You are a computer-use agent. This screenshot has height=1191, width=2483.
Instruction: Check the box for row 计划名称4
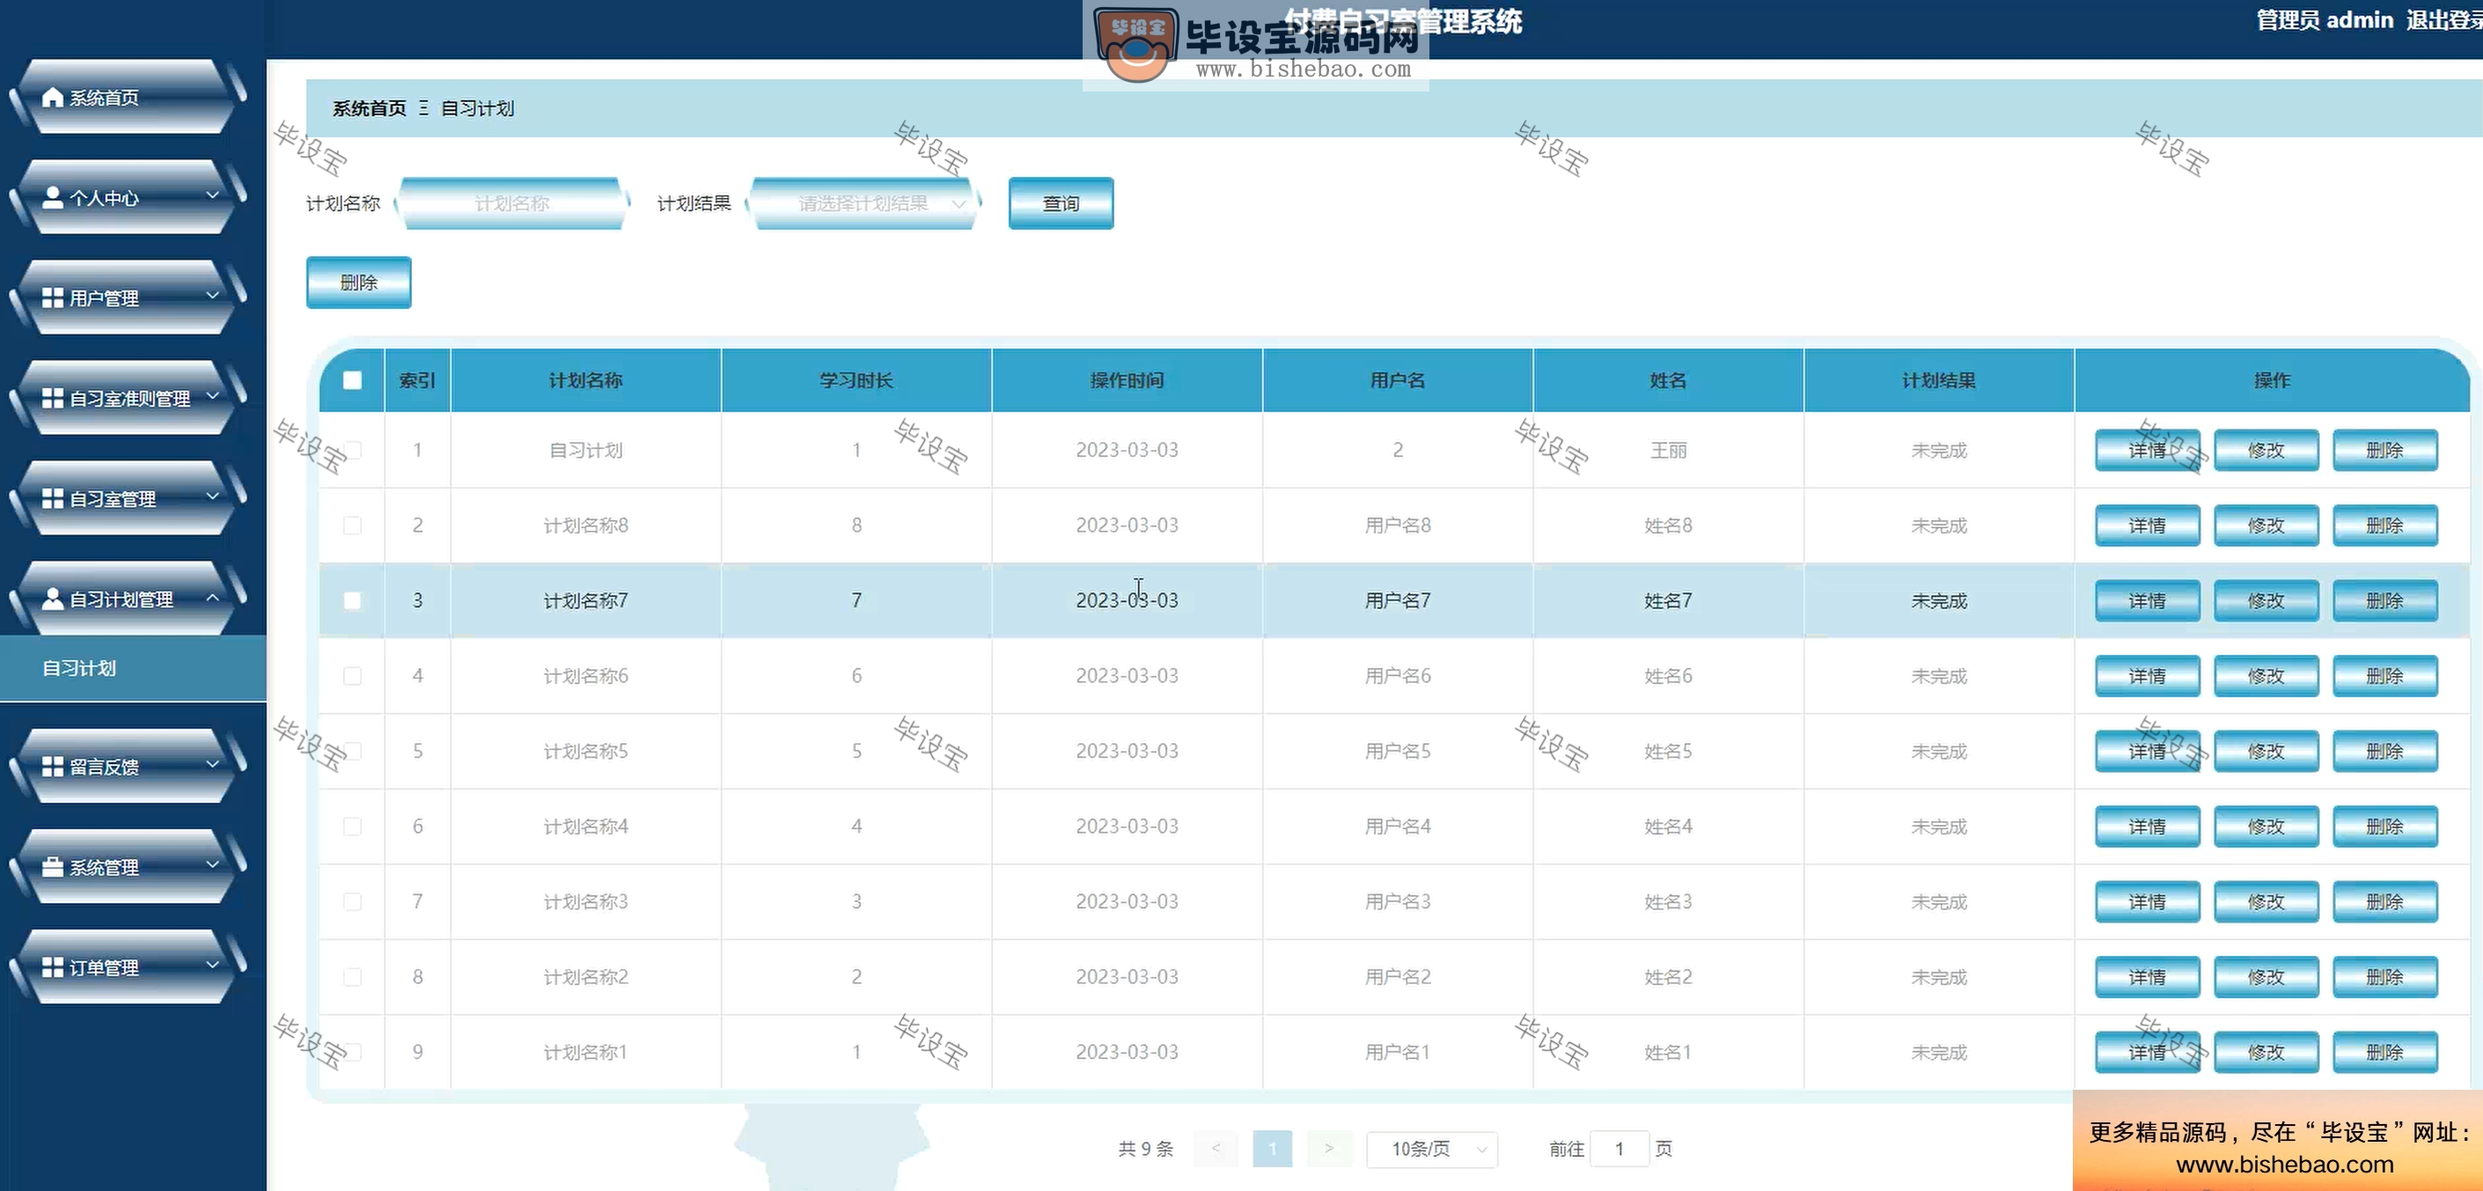pyautogui.click(x=353, y=826)
